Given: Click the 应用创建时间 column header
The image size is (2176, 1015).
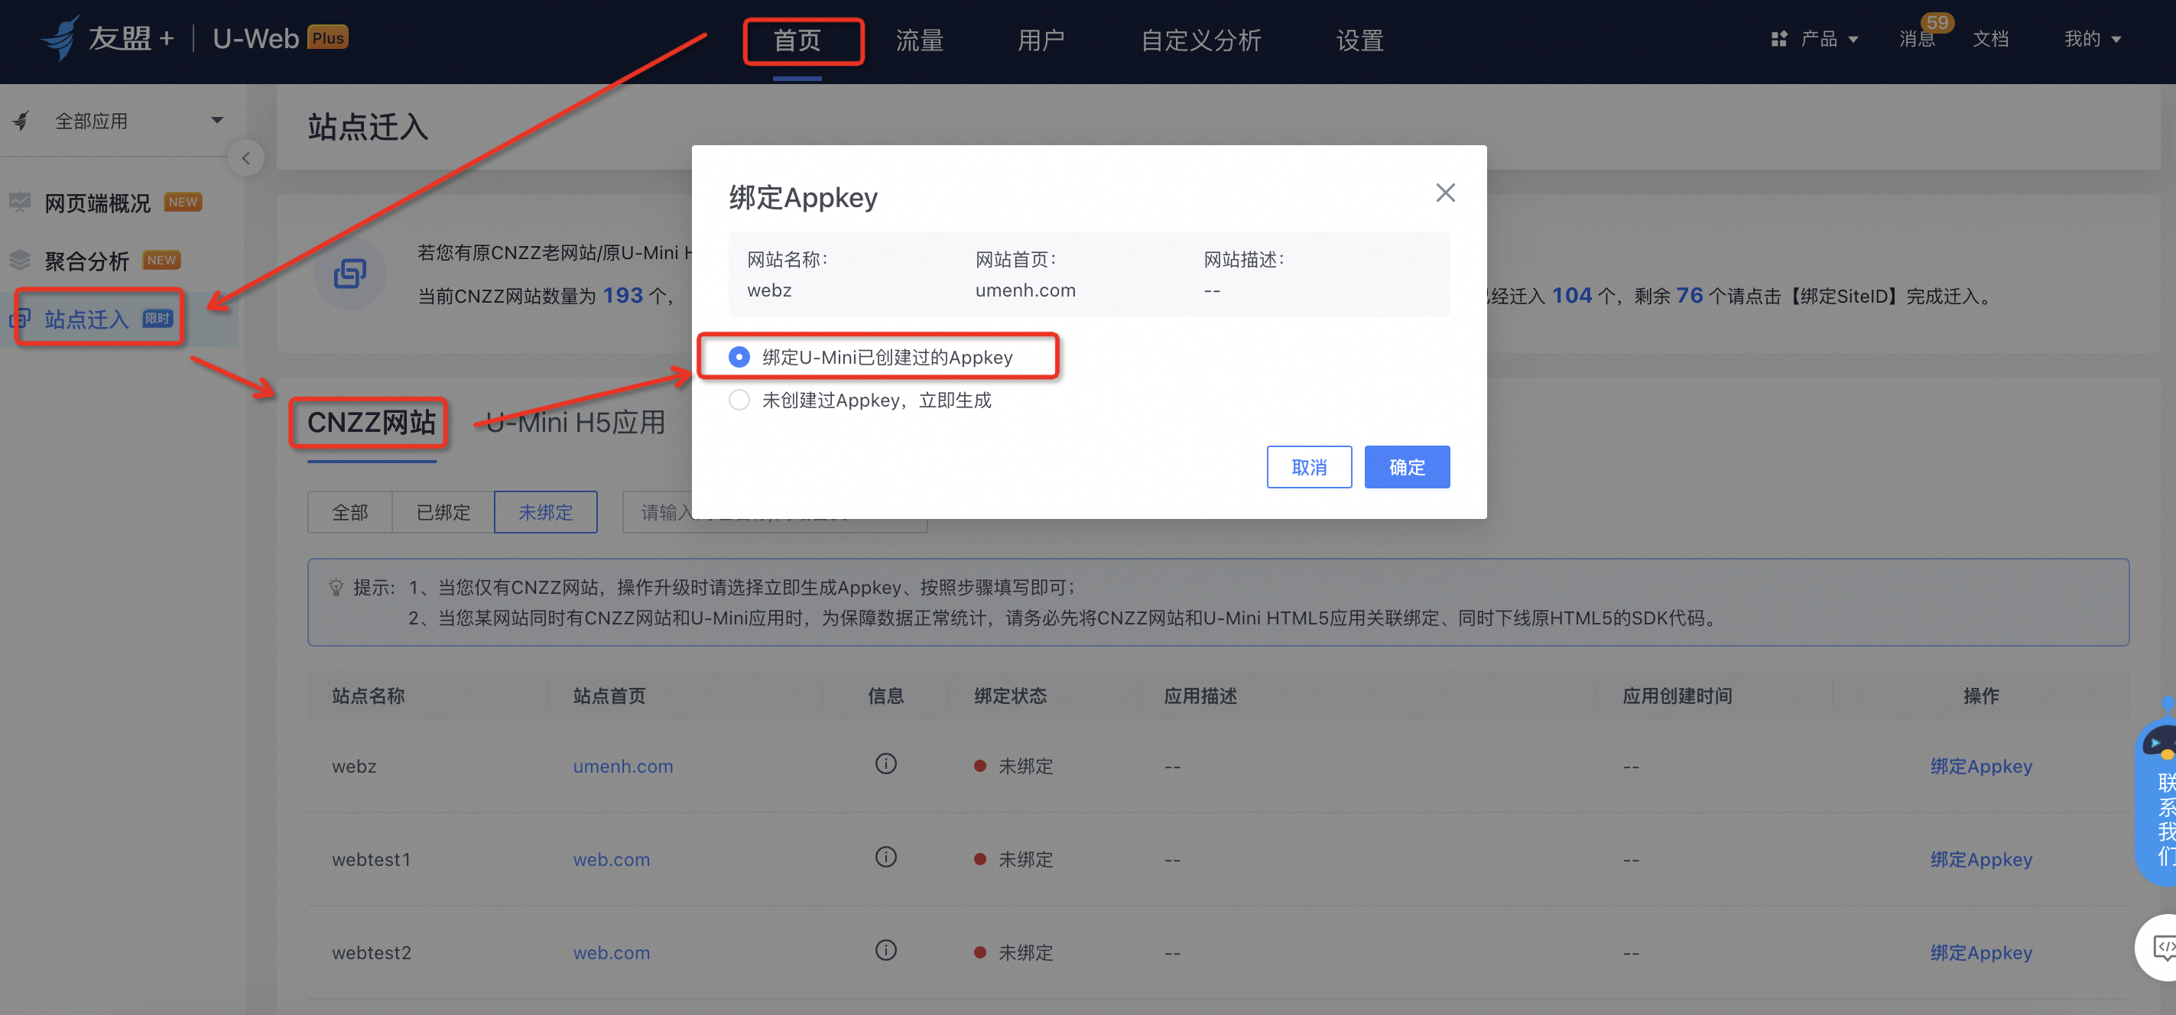Looking at the screenshot, I should pos(1677,695).
